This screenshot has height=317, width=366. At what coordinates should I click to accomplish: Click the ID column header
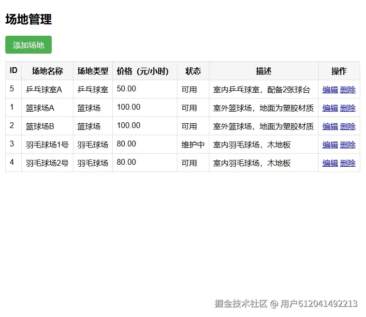pos(14,71)
